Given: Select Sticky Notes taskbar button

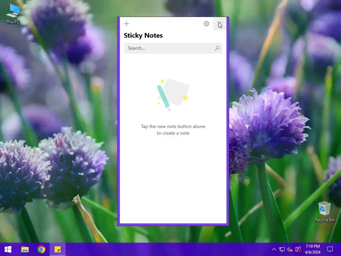Looking at the screenshot, I should pos(58,249).
